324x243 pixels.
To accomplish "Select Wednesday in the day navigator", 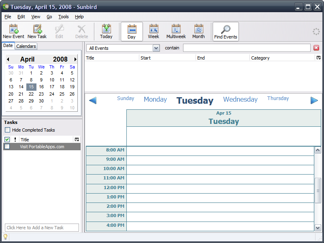I will [x=240, y=100].
